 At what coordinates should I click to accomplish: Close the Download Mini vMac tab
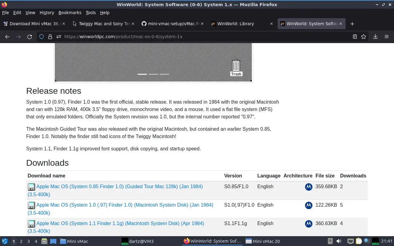pos(64,24)
